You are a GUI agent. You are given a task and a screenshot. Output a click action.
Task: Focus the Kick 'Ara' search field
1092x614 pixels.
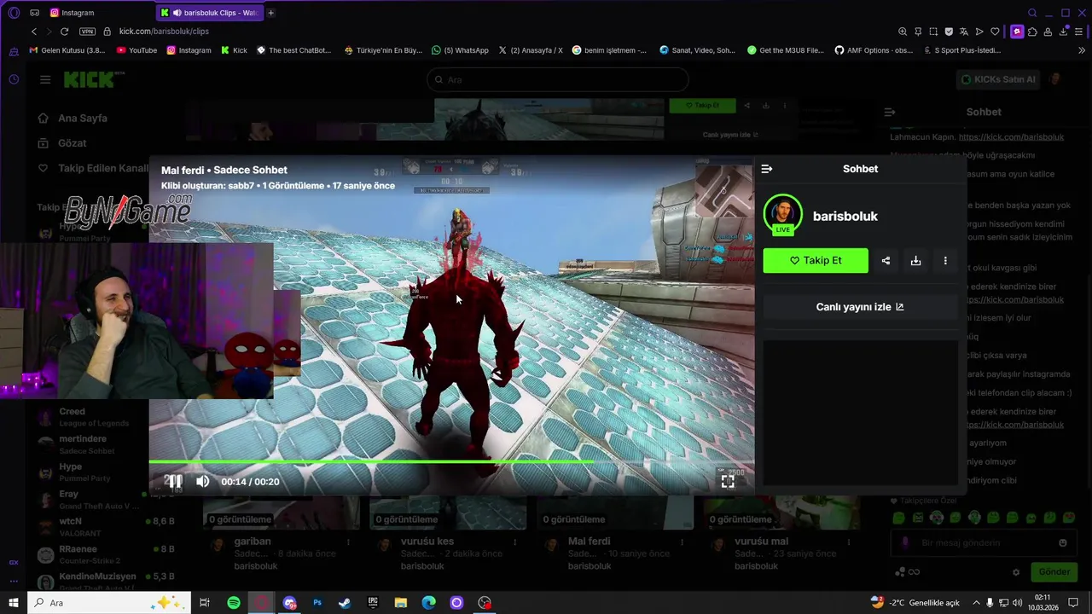557,79
